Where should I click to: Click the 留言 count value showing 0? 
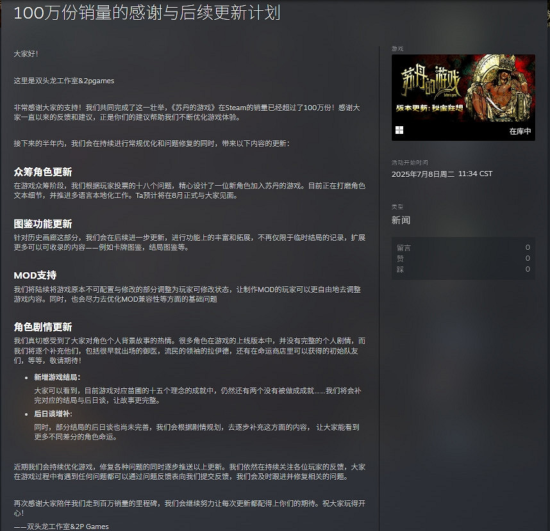pos(527,247)
